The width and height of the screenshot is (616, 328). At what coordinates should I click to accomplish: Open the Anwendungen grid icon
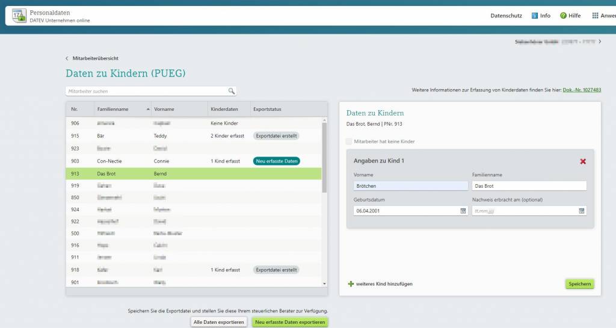(595, 16)
